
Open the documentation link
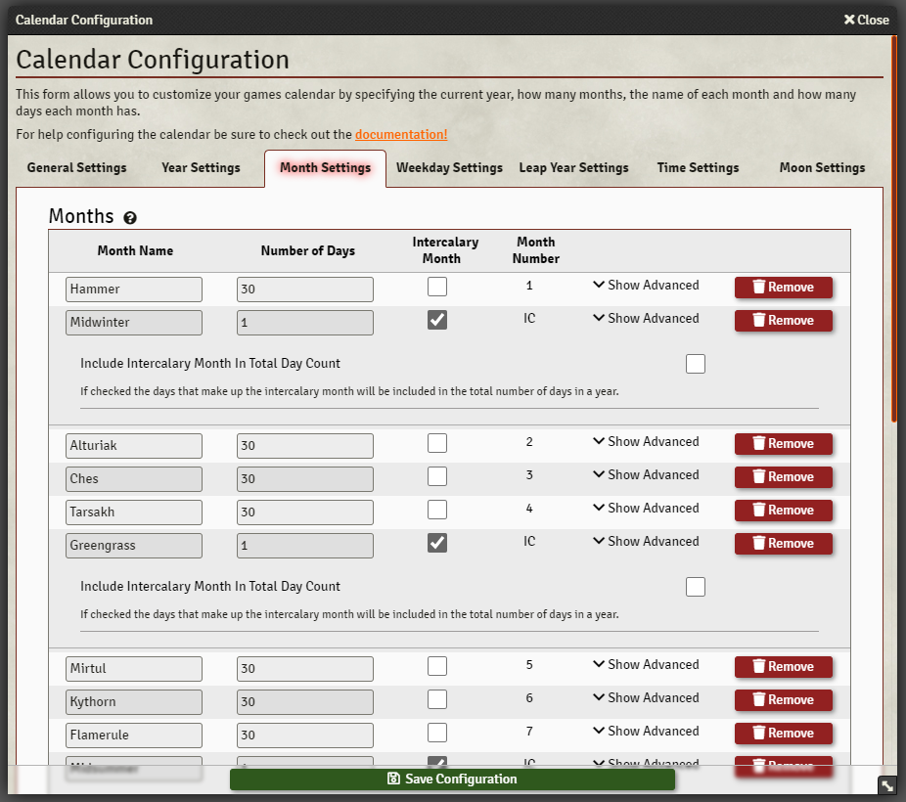pos(401,135)
